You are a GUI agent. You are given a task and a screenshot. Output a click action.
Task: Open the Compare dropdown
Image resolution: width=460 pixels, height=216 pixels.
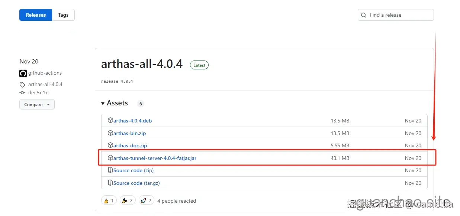pos(37,105)
